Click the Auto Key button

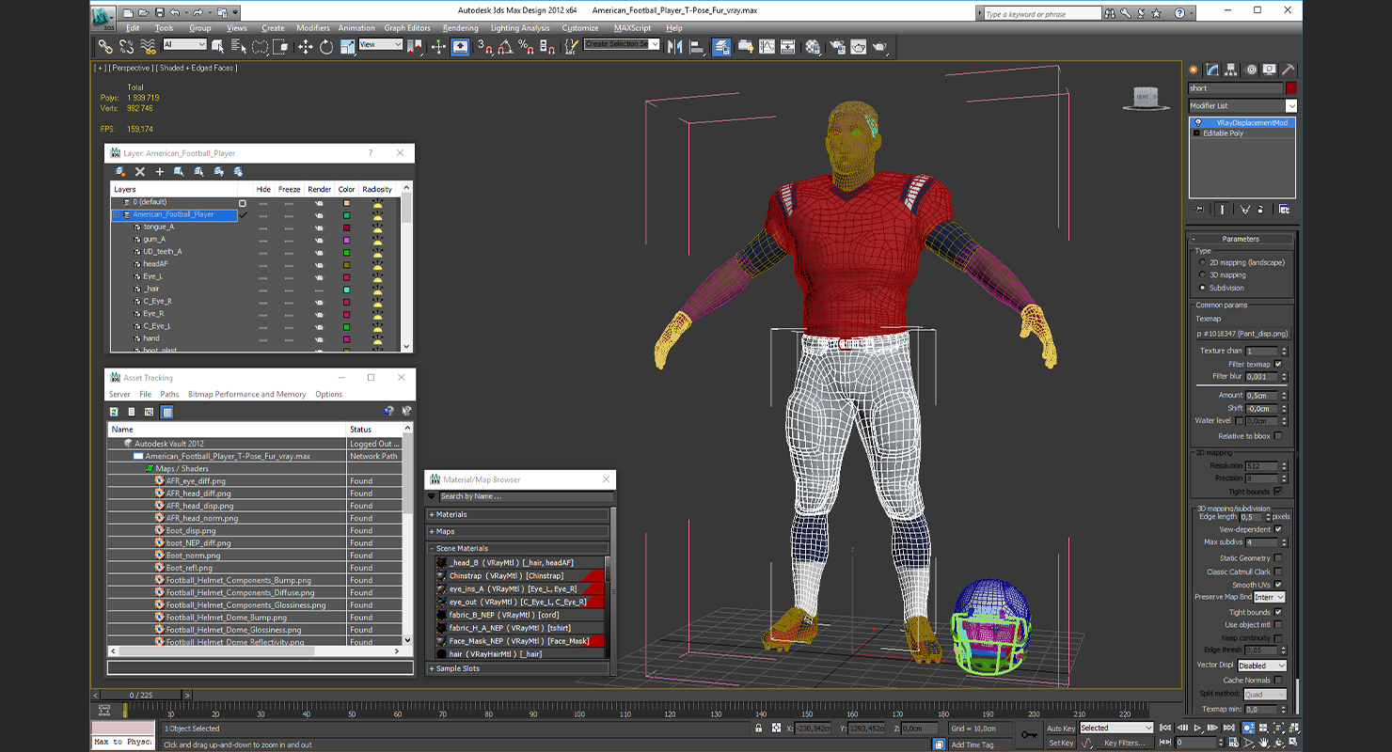pyautogui.click(x=1060, y=728)
